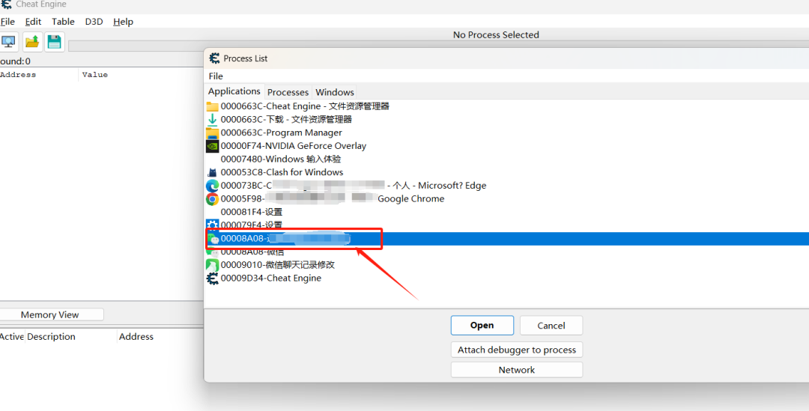This screenshot has width=809, height=411.
Task: Select 0000663C-Program Manager row
Action: [x=506, y=133]
